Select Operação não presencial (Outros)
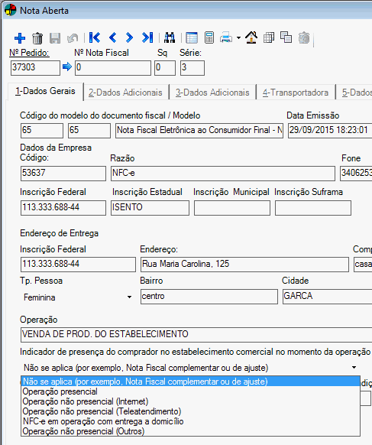The width and height of the screenshot is (372, 445). point(190,431)
